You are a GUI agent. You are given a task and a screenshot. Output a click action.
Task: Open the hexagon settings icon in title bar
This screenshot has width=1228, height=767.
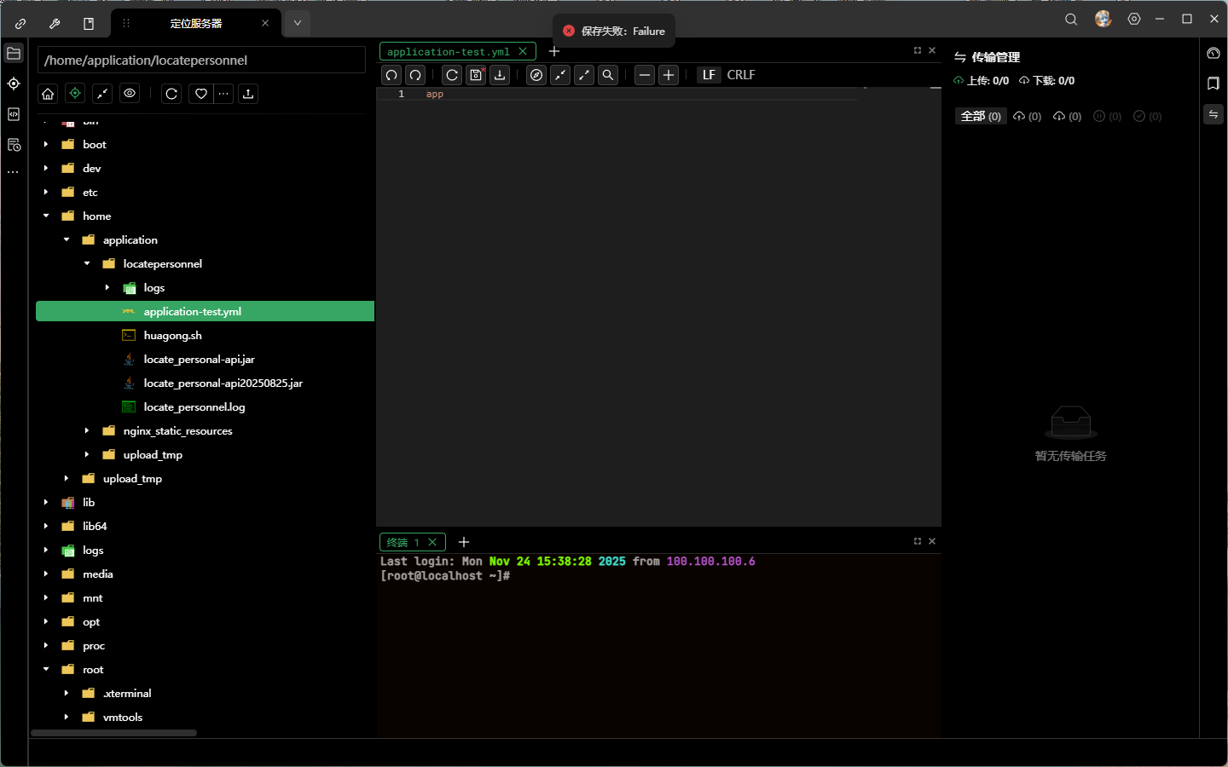point(1134,20)
